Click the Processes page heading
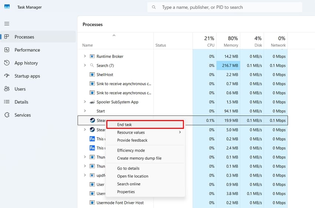 (x=93, y=24)
